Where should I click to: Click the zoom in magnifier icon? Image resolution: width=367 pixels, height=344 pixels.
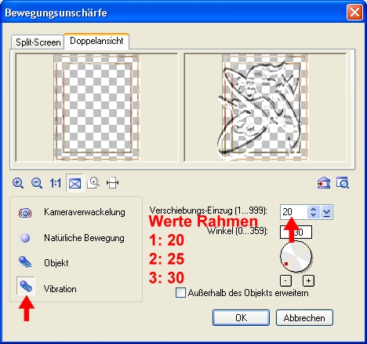click(18, 183)
